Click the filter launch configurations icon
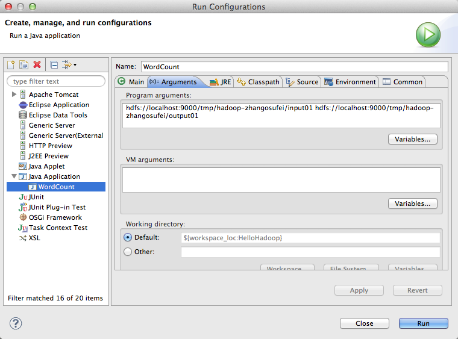Screen dimensions: 458x339 pos(67,64)
